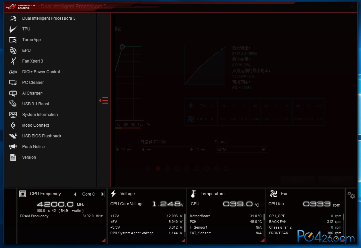Open the Version page icon
This screenshot has height=248, width=361.
pos(13,157)
